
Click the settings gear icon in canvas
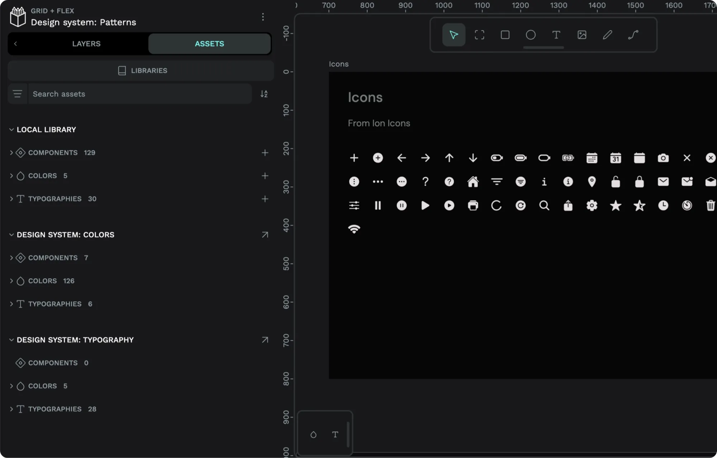tap(592, 206)
